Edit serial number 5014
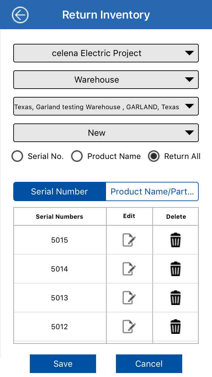The height and width of the screenshot is (377, 212). click(x=129, y=269)
